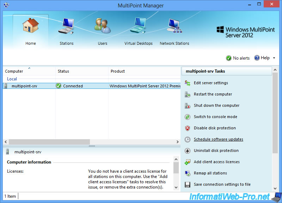Click the green No alerts checkmark icon
This screenshot has width=282, height=203.
point(228,58)
